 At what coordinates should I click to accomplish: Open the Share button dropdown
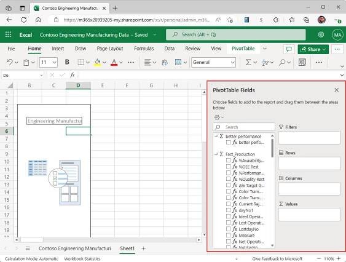pyautogui.click(x=324, y=49)
